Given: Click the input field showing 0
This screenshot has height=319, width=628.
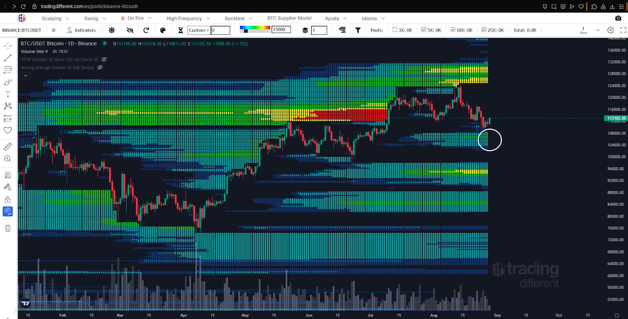Looking at the screenshot, I should pyautogui.click(x=221, y=30).
